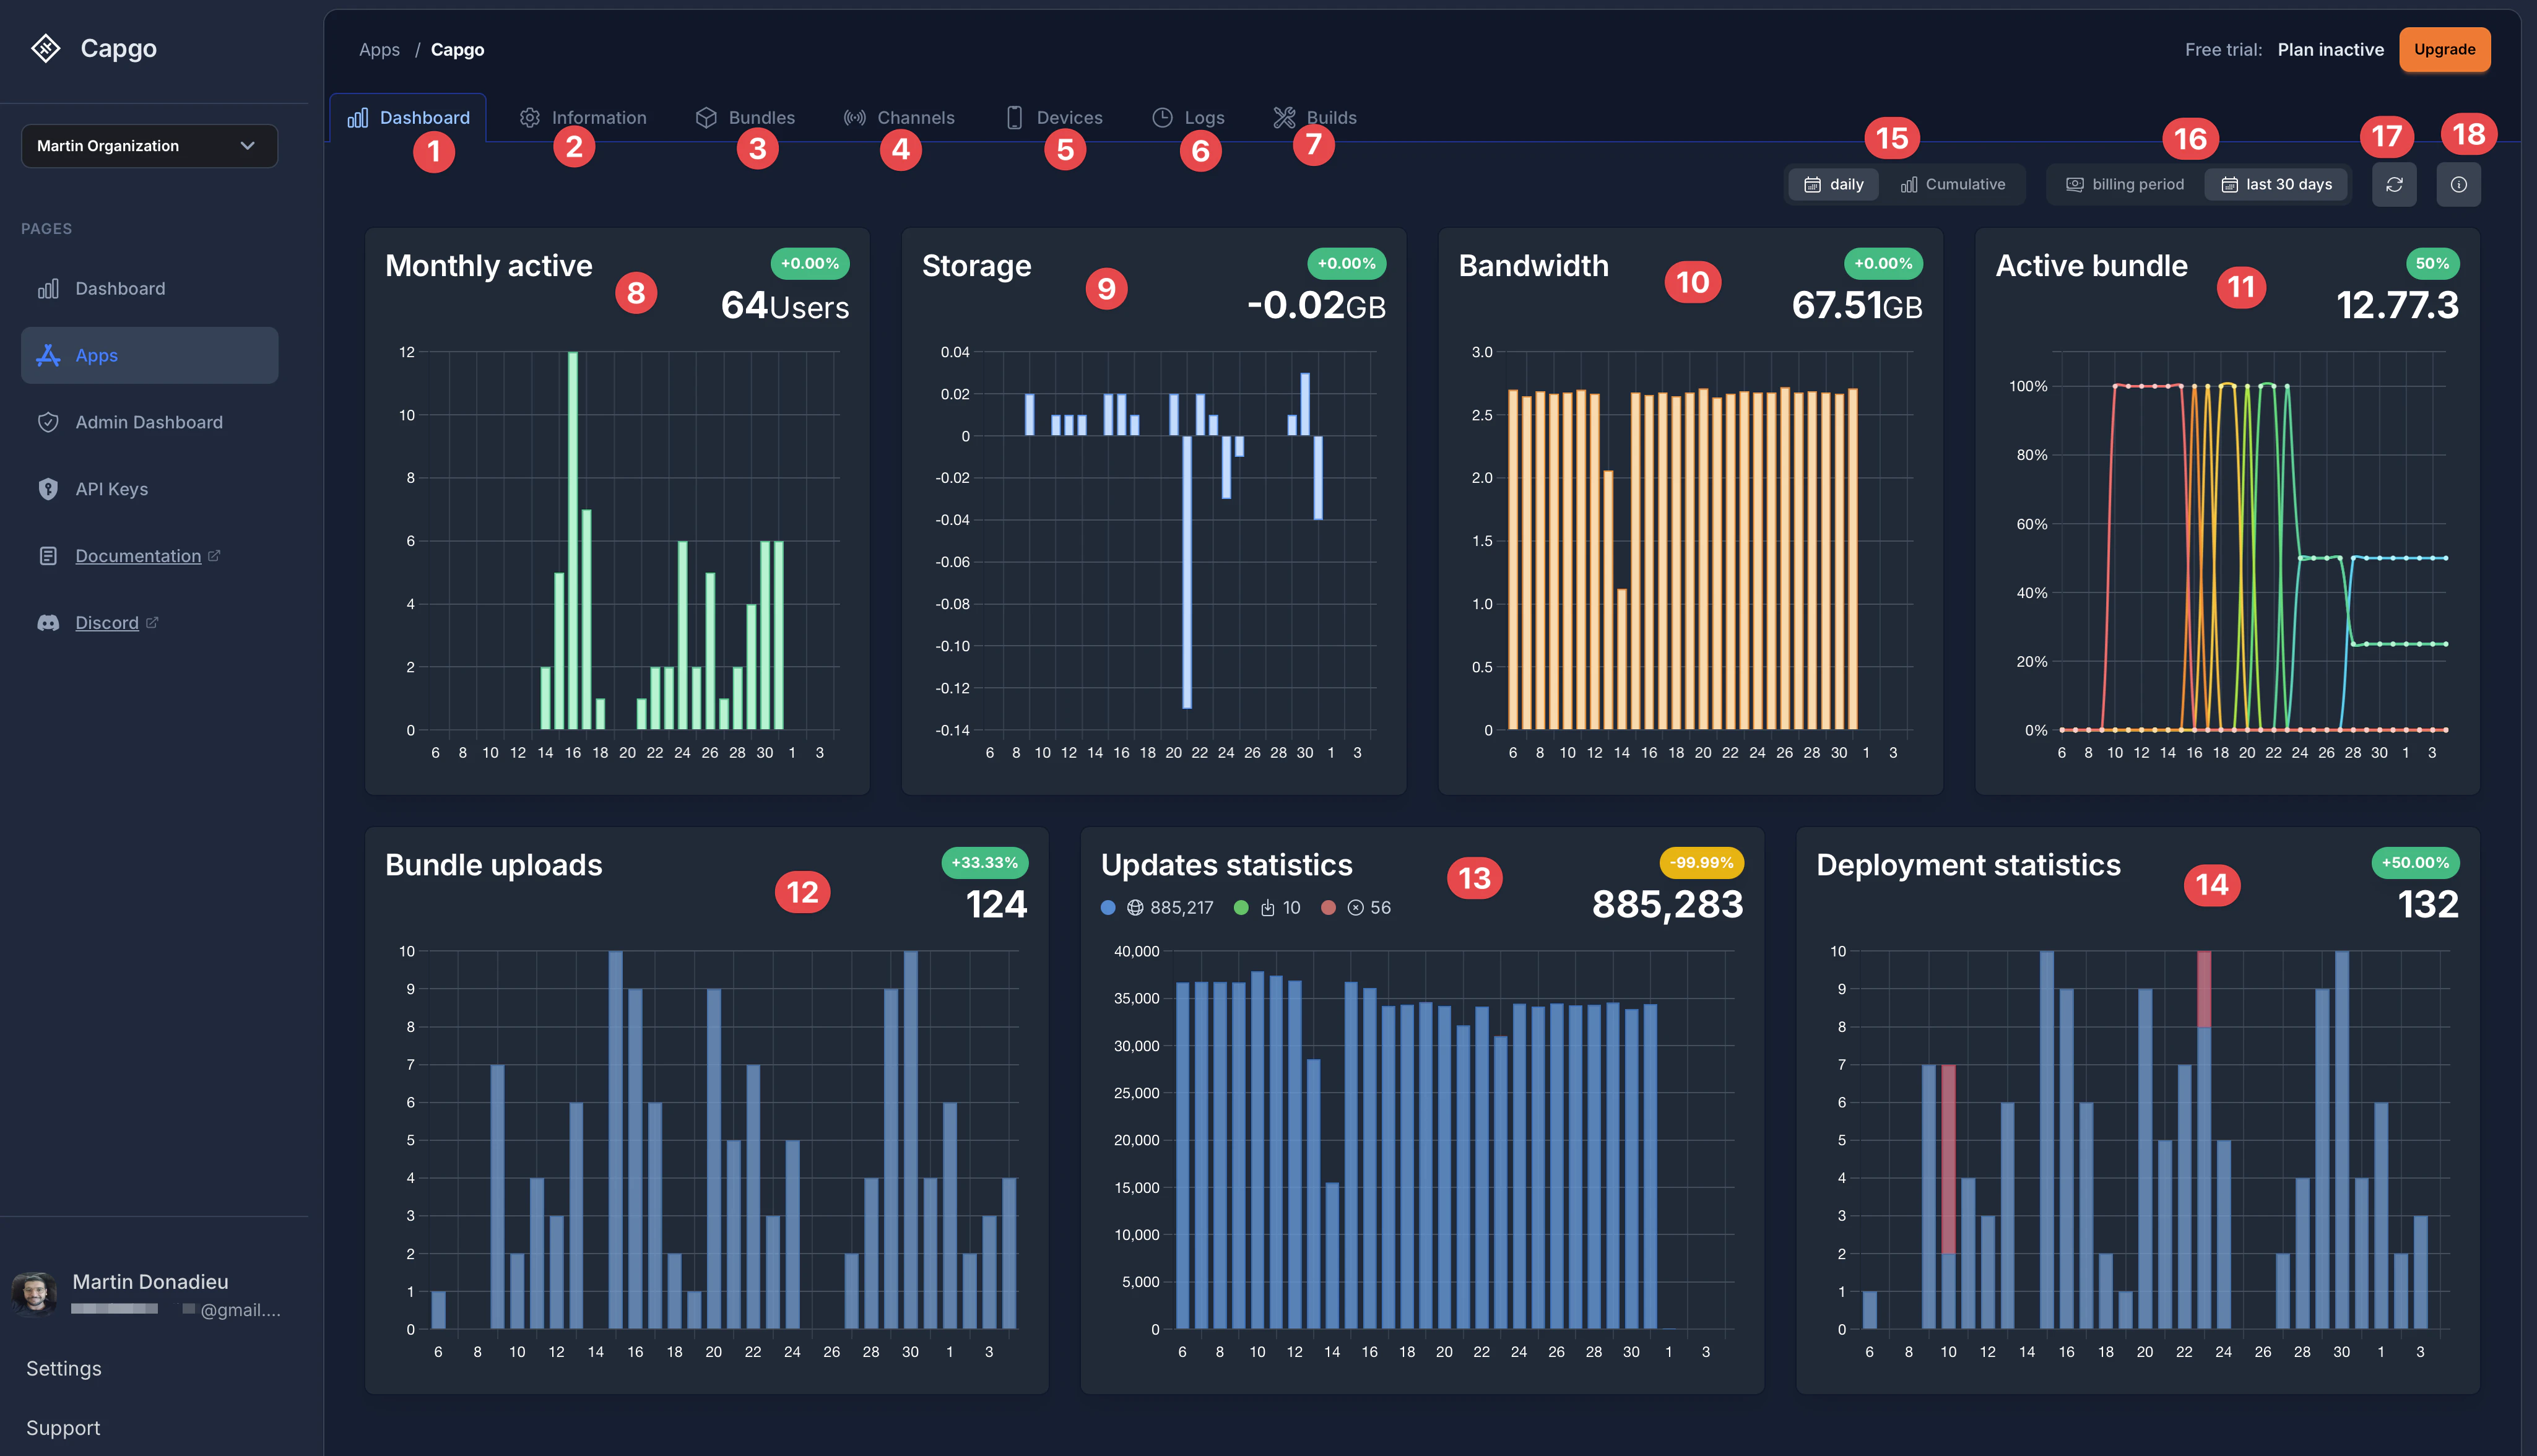Keep daily mode selected
This screenshot has width=2537, height=1456.
tap(1833, 183)
